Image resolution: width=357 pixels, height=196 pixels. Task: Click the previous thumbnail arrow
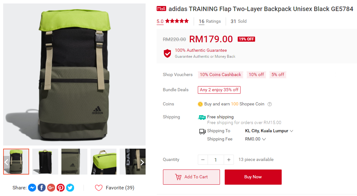point(6,162)
